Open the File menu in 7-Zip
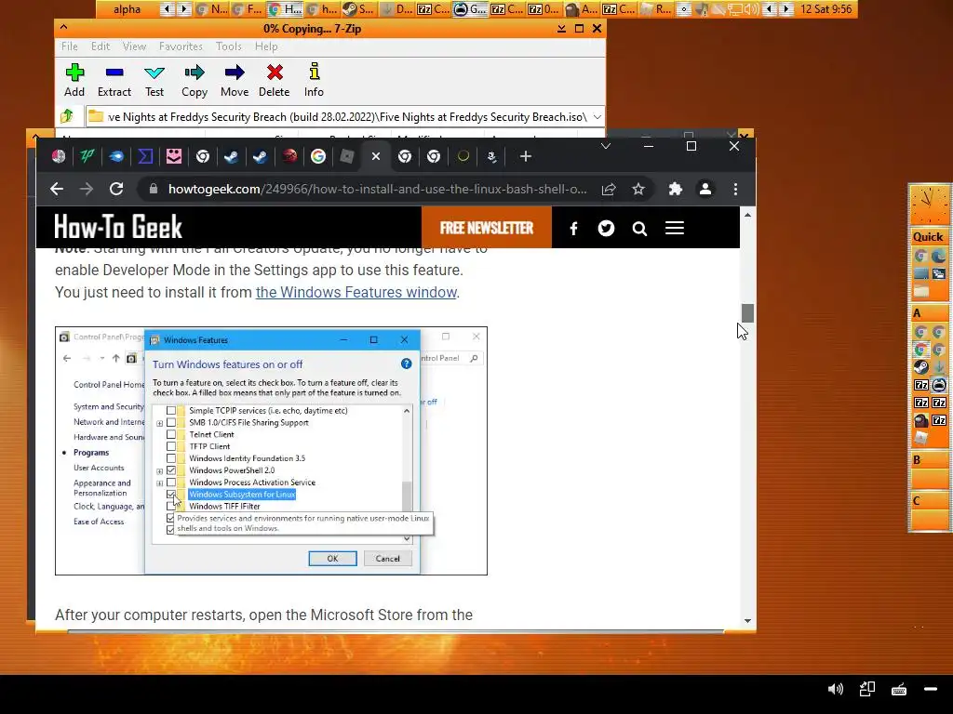This screenshot has height=714, width=953. click(69, 46)
